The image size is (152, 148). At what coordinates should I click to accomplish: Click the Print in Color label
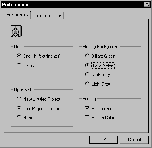103,118
